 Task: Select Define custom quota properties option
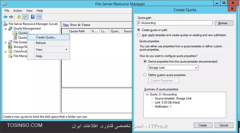[145, 75]
